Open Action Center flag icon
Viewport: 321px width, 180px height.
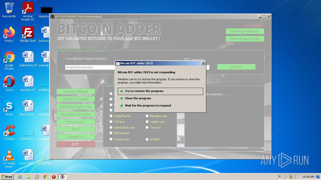click(x=297, y=177)
